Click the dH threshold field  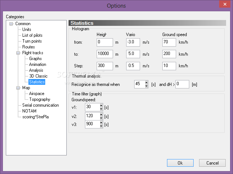point(182,84)
